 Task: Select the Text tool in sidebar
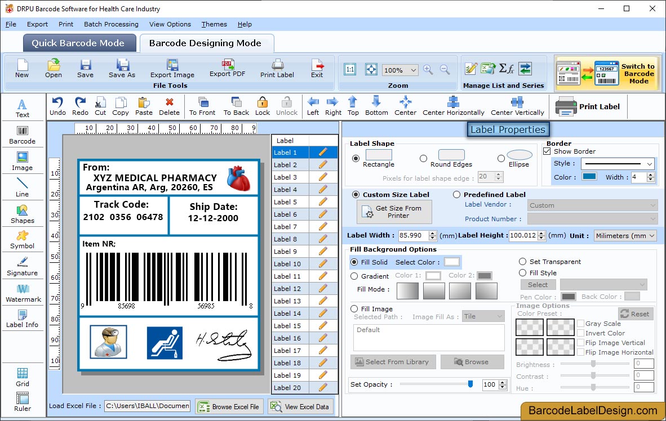click(22, 108)
